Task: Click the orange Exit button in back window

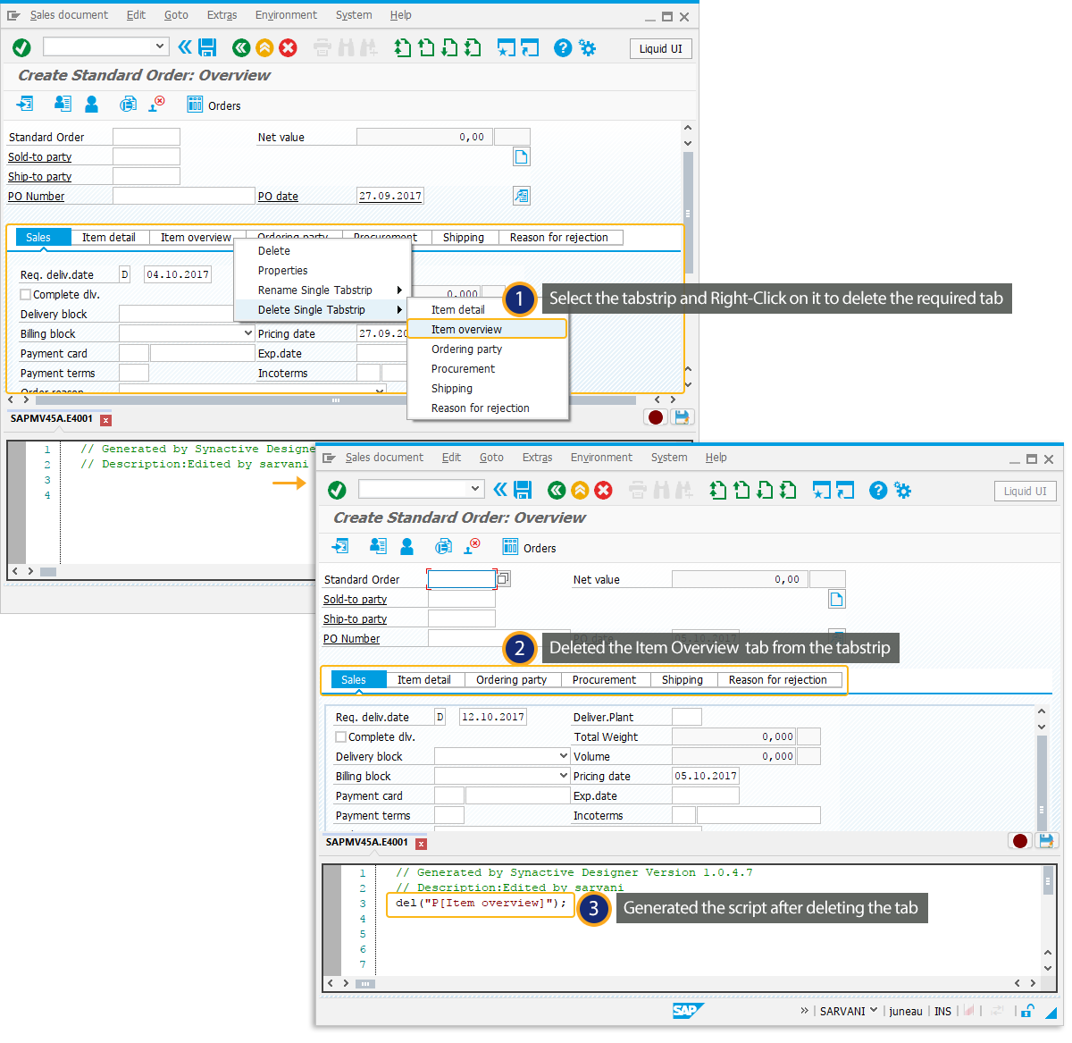Action: tap(264, 47)
